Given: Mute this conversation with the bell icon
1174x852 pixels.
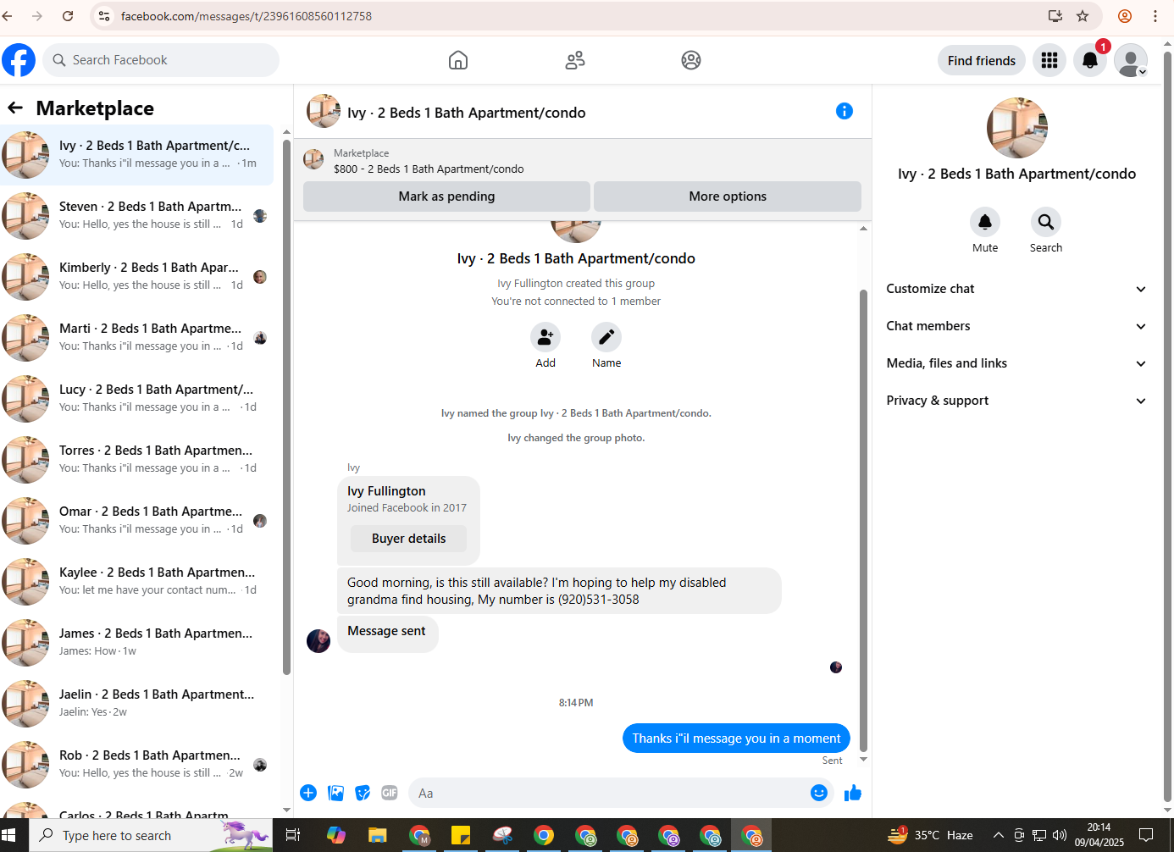Looking at the screenshot, I should tap(985, 222).
